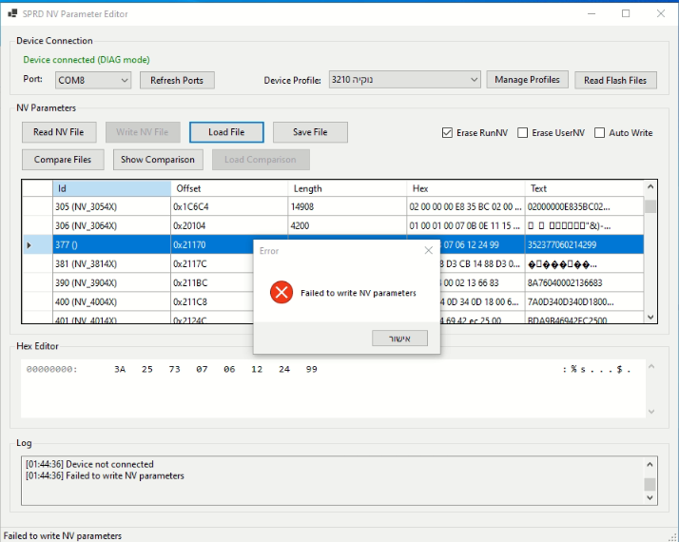The width and height of the screenshot is (679, 542).
Task: Toggle the Erase RunNV checkbox
Action: [x=448, y=133]
